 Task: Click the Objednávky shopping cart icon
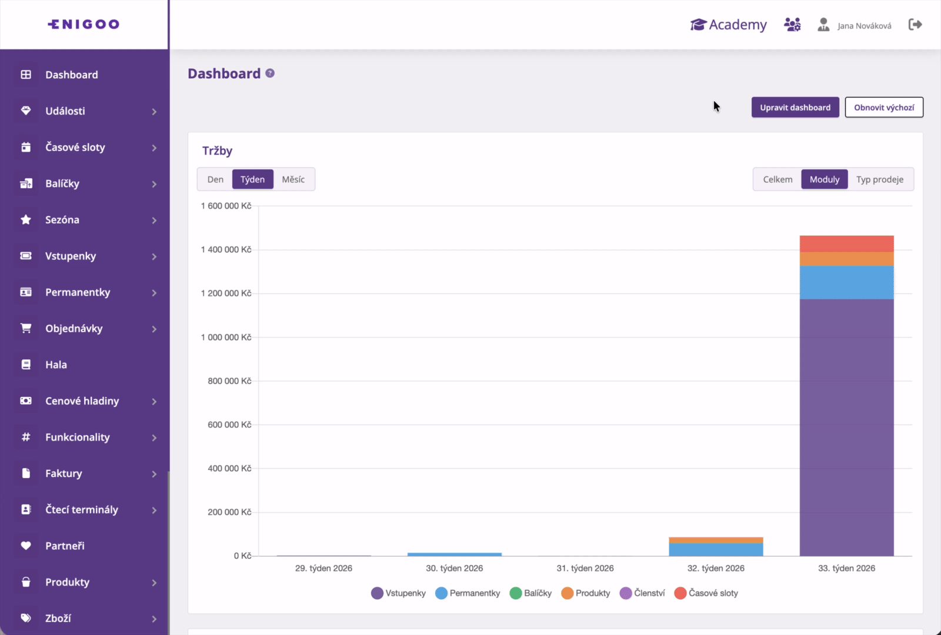coord(26,328)
